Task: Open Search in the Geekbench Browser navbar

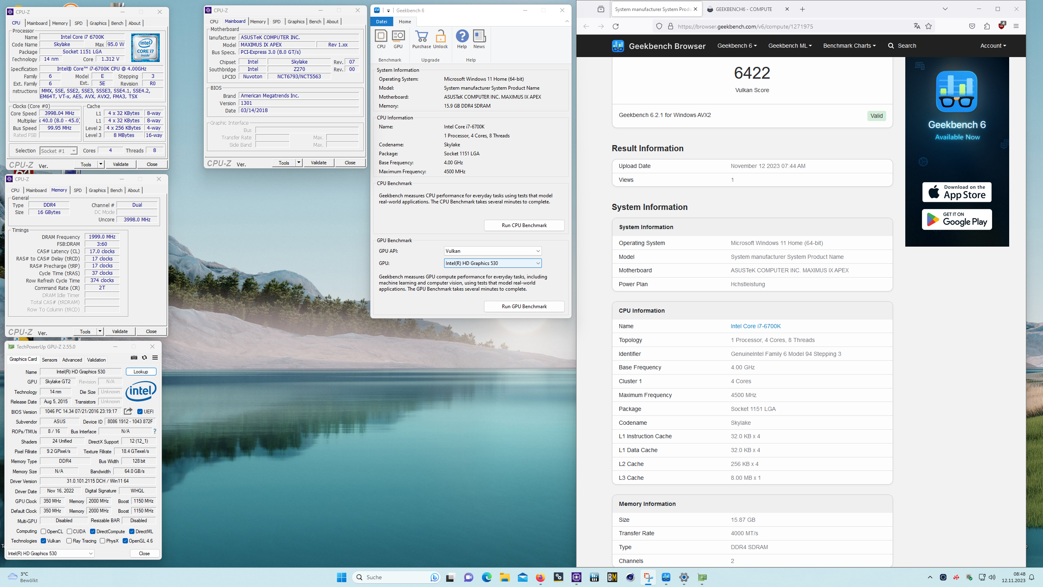Action: (x=902, y=46)
